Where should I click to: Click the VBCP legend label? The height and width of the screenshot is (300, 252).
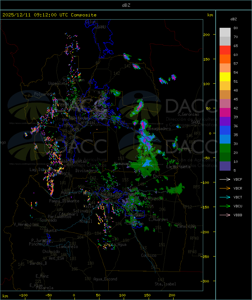(238, 180)
